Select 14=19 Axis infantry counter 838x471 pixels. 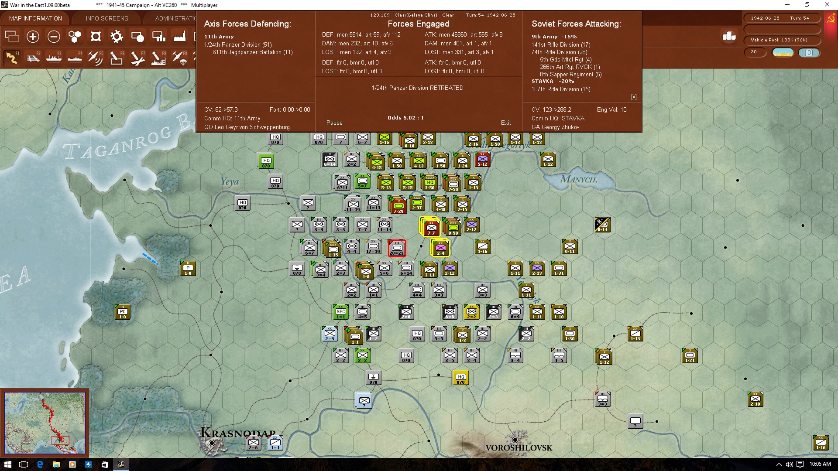353,204
